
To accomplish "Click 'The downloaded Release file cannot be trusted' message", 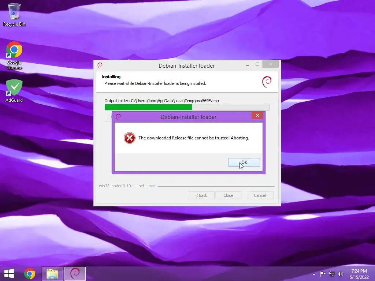I will point(194,138).
